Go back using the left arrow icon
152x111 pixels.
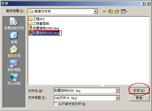105,11
